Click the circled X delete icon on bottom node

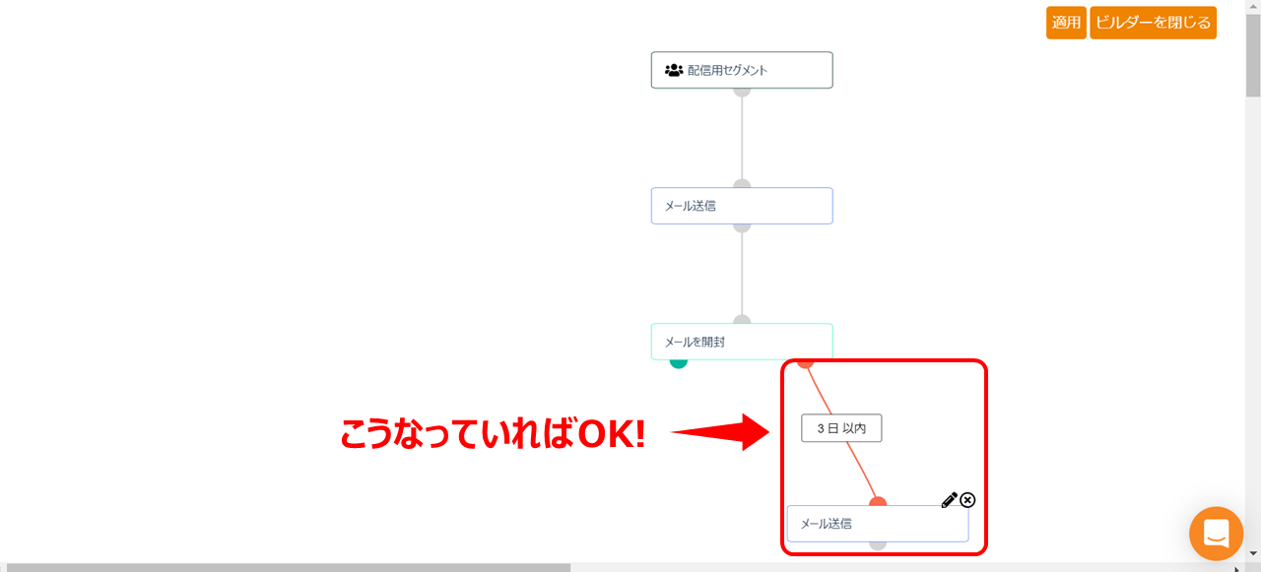pos(967,500)
